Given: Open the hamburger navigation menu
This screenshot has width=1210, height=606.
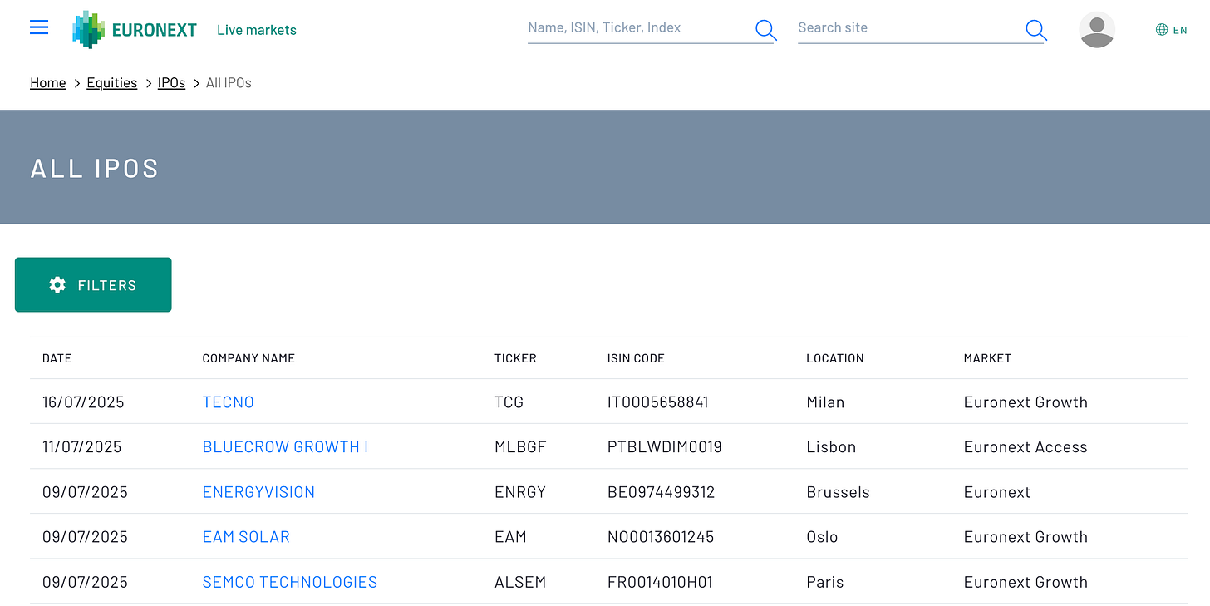Looking at the screenshot, I should click(39, 27).
